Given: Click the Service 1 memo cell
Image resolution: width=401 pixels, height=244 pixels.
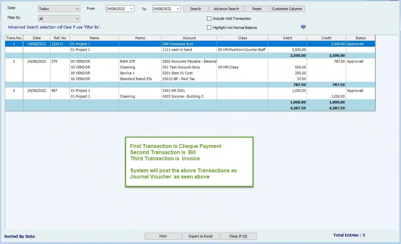Looking at the screenshot, I should click(x=140, y=73).
